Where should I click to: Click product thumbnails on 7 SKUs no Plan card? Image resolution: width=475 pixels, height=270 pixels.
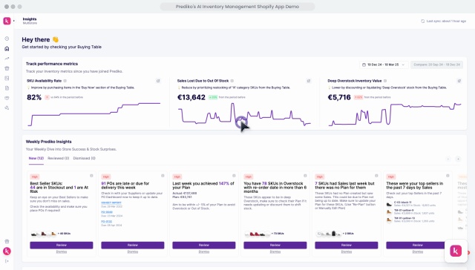pyautogui.click(x=329, y=234)
